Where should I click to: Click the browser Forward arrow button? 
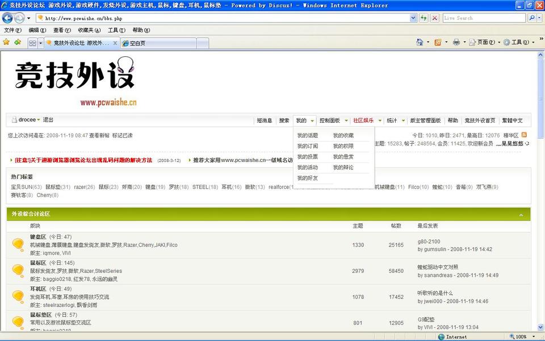[x=19, y=18]
